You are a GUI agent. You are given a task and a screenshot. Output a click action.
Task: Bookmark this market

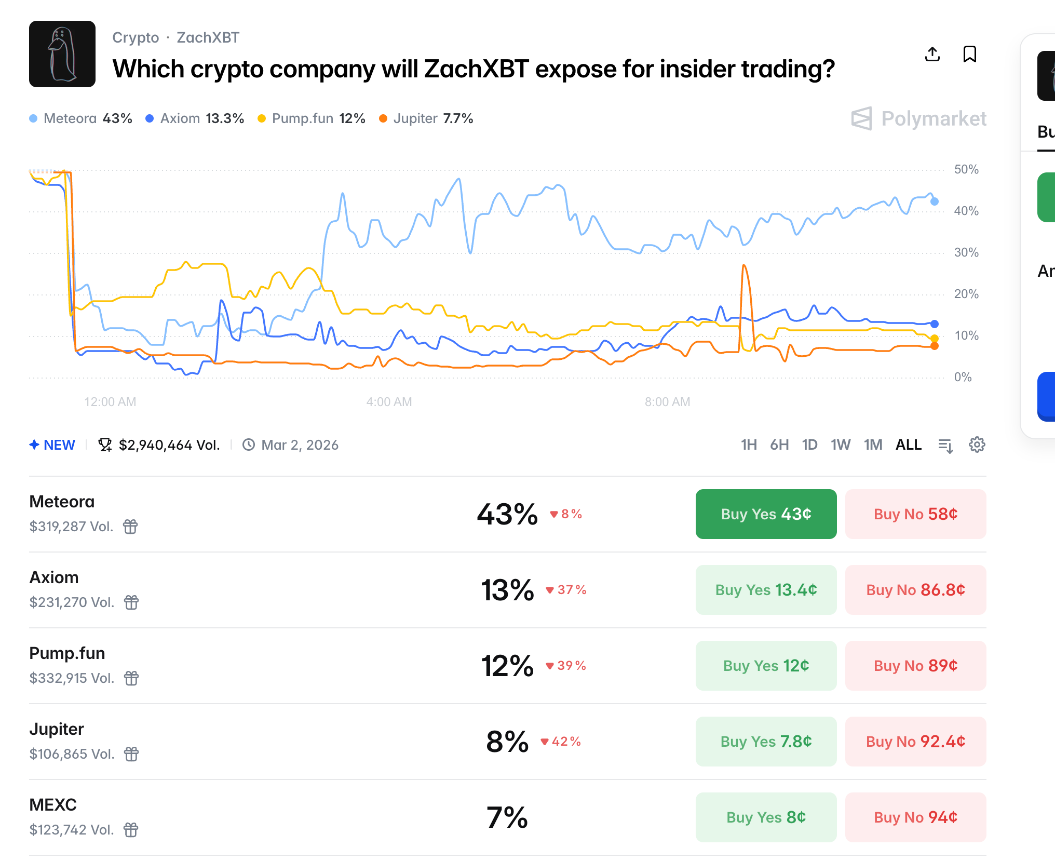tap(969, 54)
